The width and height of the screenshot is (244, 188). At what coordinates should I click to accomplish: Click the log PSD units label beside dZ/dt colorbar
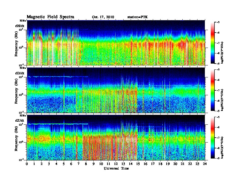tap(222, 147)
